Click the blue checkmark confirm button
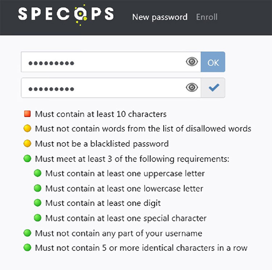Viewport: 272px width, 270px height. (x=213, y=88)
